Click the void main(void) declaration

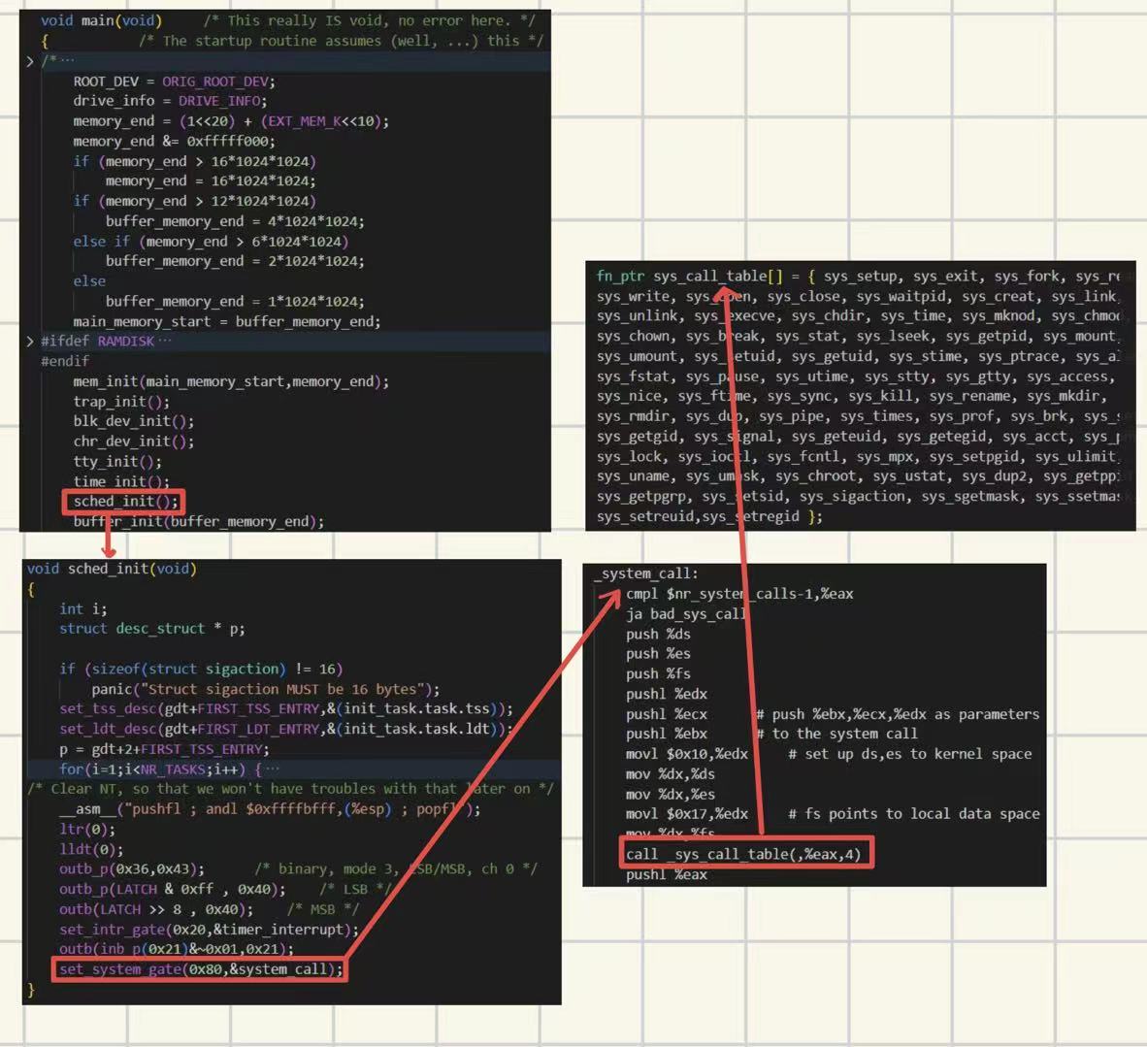point(102,20)
